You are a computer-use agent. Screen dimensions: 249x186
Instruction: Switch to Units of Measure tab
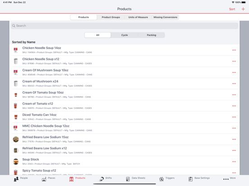coord(138,17)
